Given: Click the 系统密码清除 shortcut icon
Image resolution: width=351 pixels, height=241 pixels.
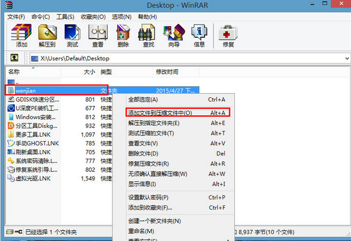Looking at the screenshot, I should 11,161.
